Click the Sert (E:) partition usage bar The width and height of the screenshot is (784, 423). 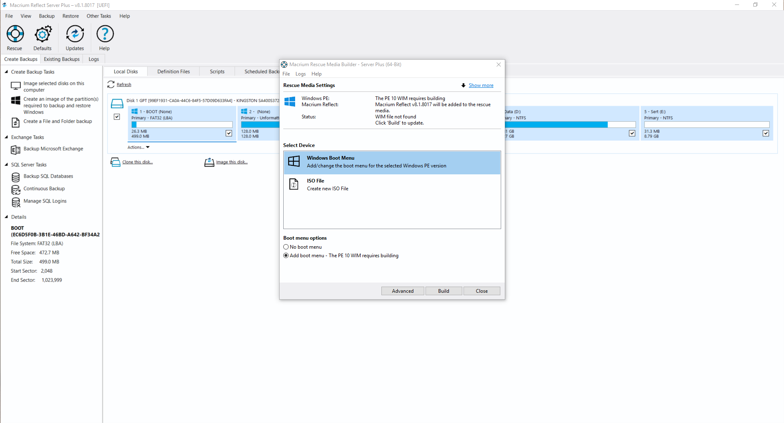click(x=707, y=125)
